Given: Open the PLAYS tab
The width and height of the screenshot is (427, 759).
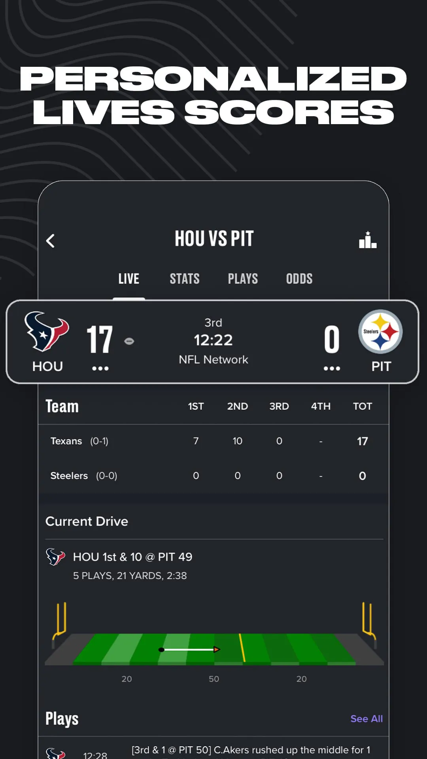Looking at the screenshot, I should 242,278.
